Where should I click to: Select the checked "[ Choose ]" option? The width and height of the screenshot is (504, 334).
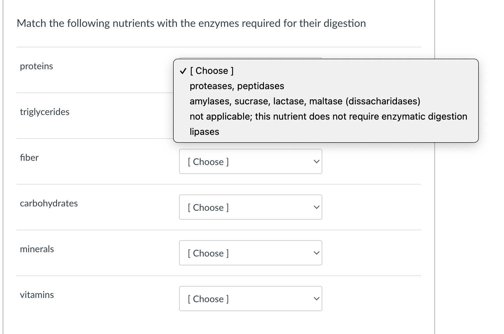(x=212, y=71)
